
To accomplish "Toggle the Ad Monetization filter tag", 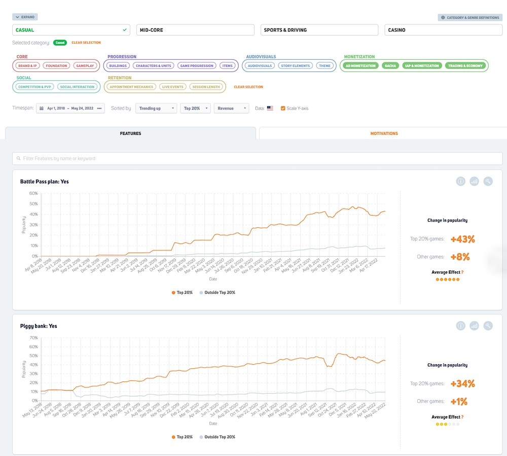I will click(360, 65).
